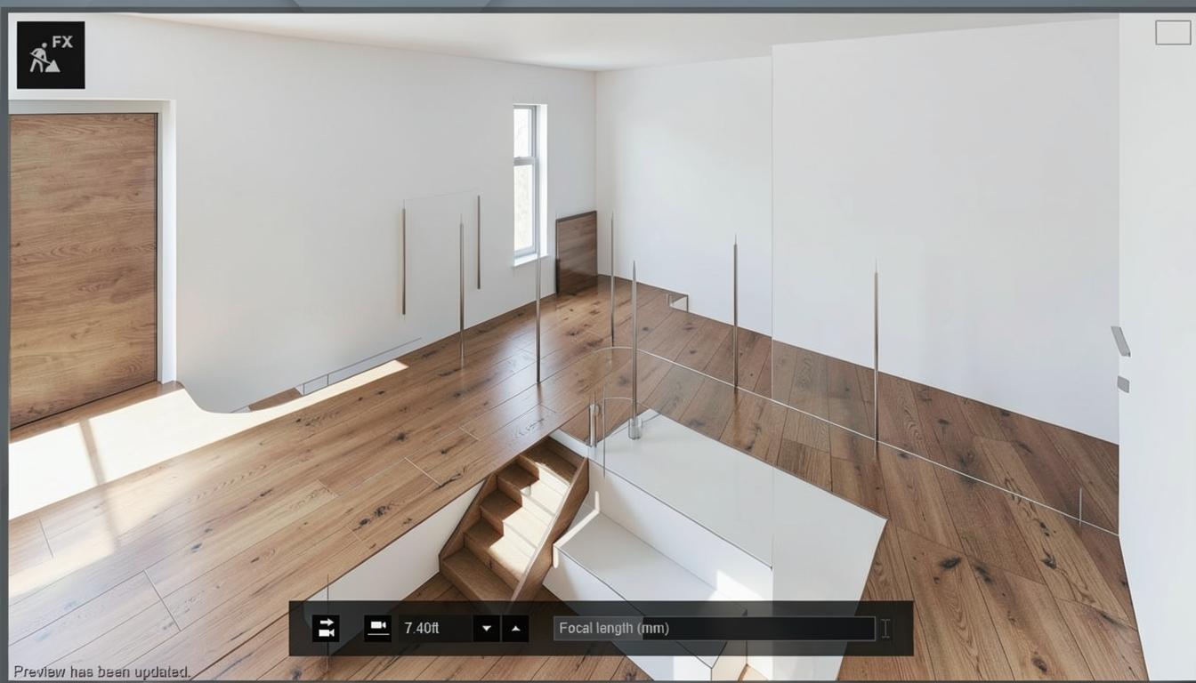Select the metal handle on the right wall
The image size is (1196, 683).
(x=1120, y=341)
